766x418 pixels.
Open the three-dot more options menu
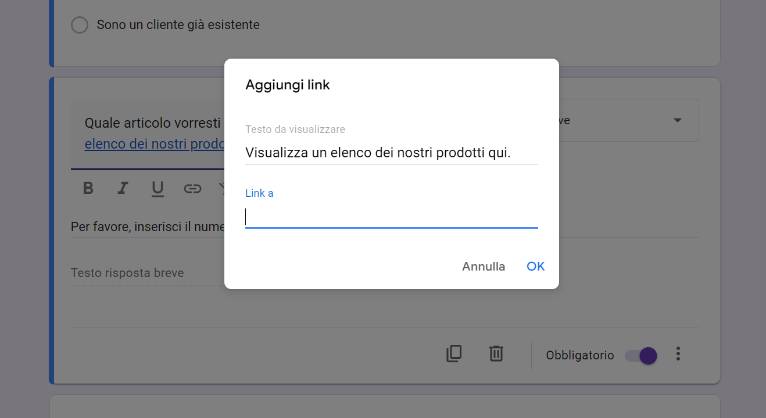point(678,354)
